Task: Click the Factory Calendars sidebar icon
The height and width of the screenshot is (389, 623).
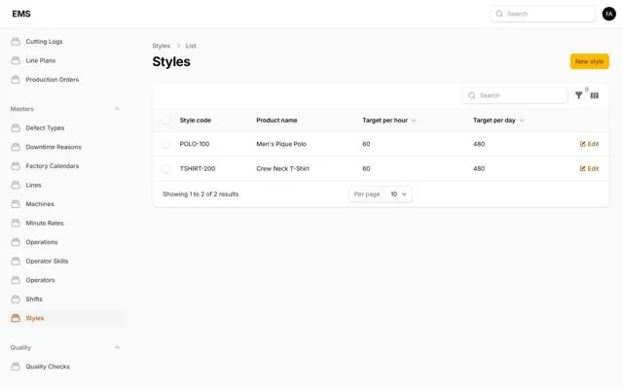Action: click(x=16, y=166)
